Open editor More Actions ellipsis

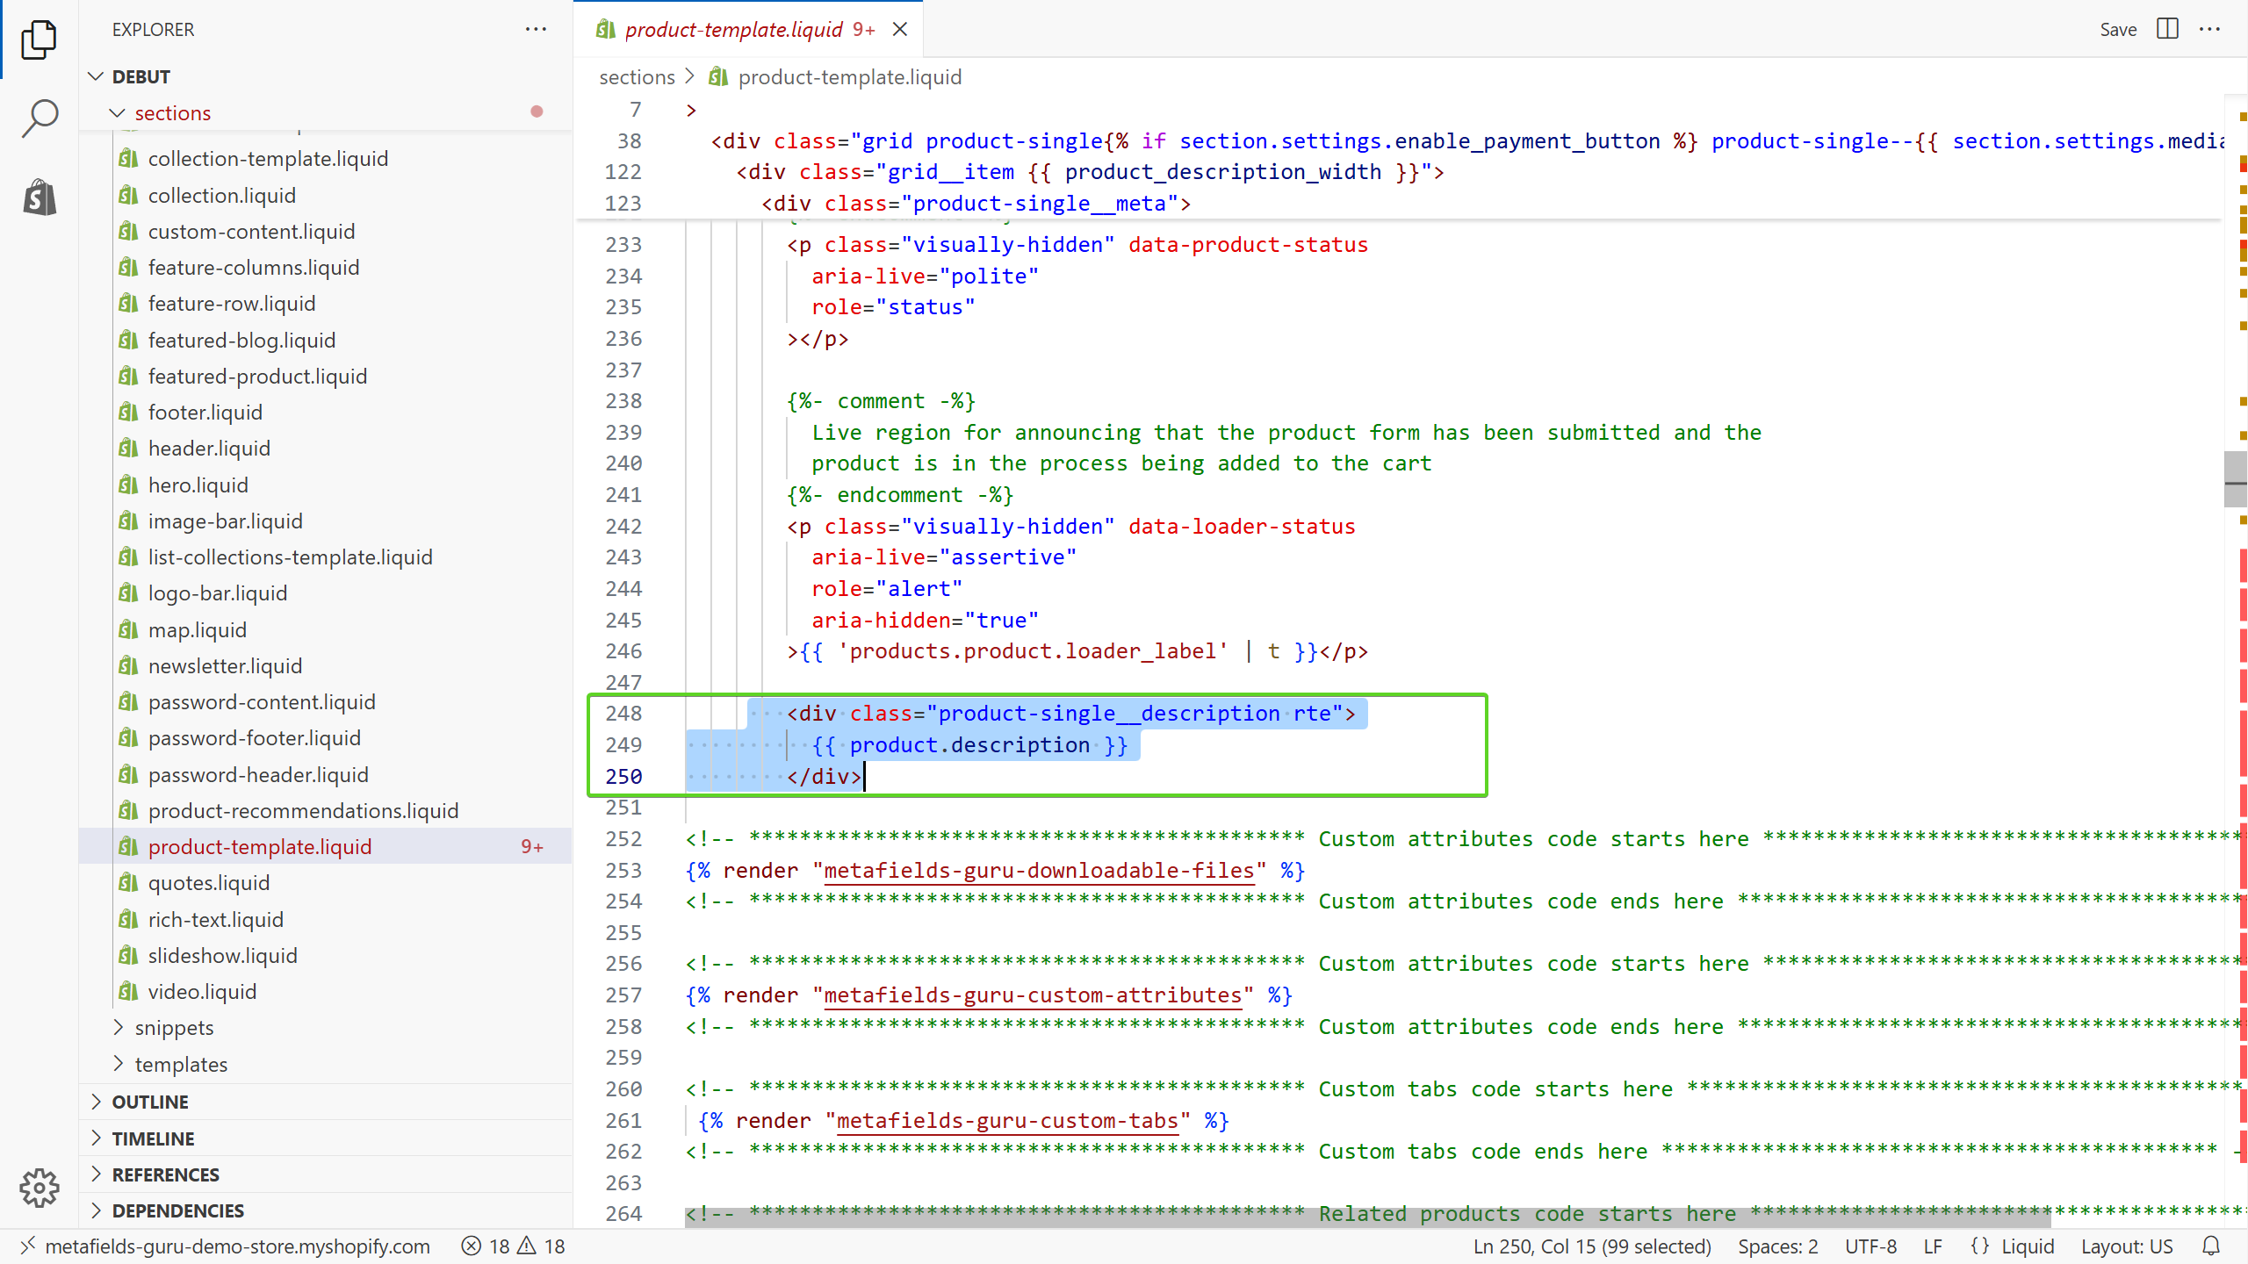point(2210,29)
